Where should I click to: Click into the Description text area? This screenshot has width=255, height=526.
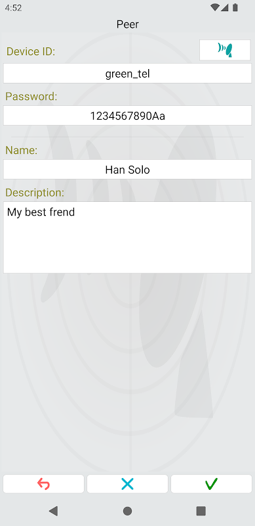pos(127,237)
